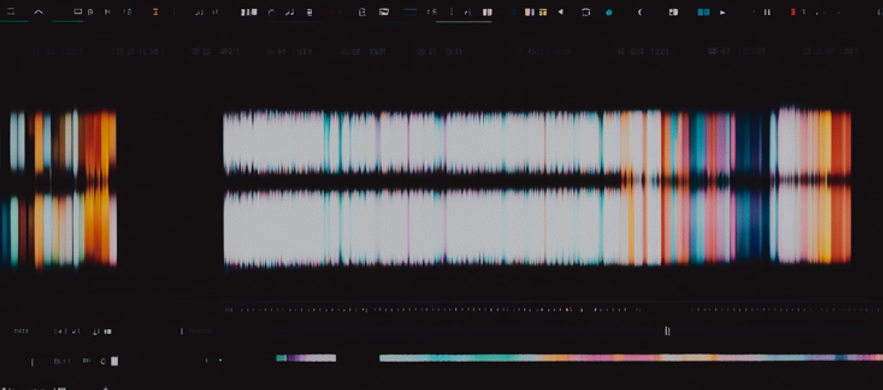Select the long white waveform clip
This screenshot has width=883, height=390.
pyautogui.click(x=537, y=187)
